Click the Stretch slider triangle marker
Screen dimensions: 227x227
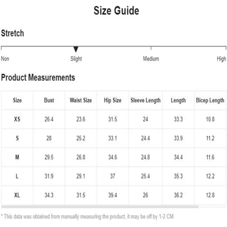click(76, 49)
